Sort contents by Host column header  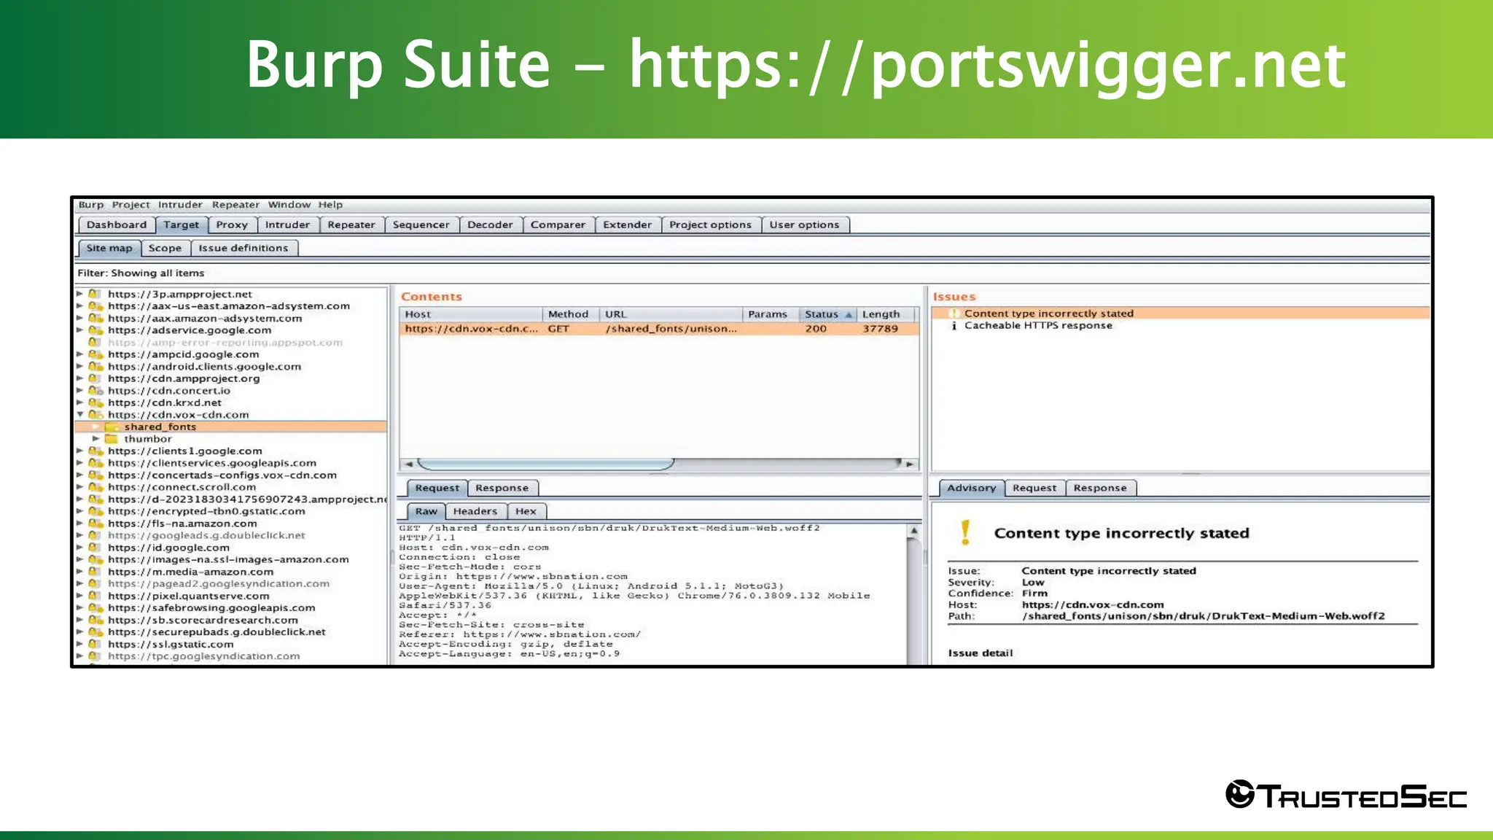click(x=471, y=314)
